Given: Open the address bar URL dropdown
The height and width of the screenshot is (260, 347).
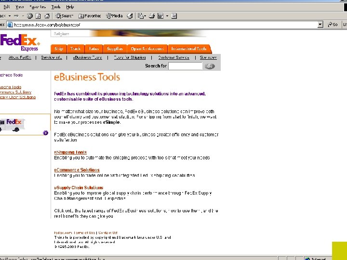Looking at the screenshot, I should [320, 25].
